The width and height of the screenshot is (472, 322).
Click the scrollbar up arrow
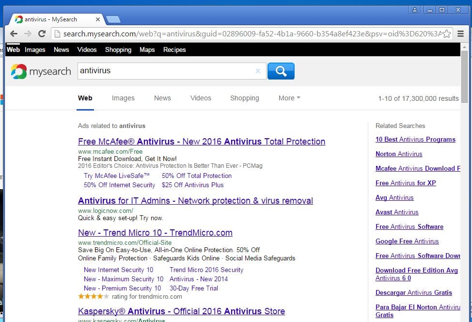pos(464,47)
